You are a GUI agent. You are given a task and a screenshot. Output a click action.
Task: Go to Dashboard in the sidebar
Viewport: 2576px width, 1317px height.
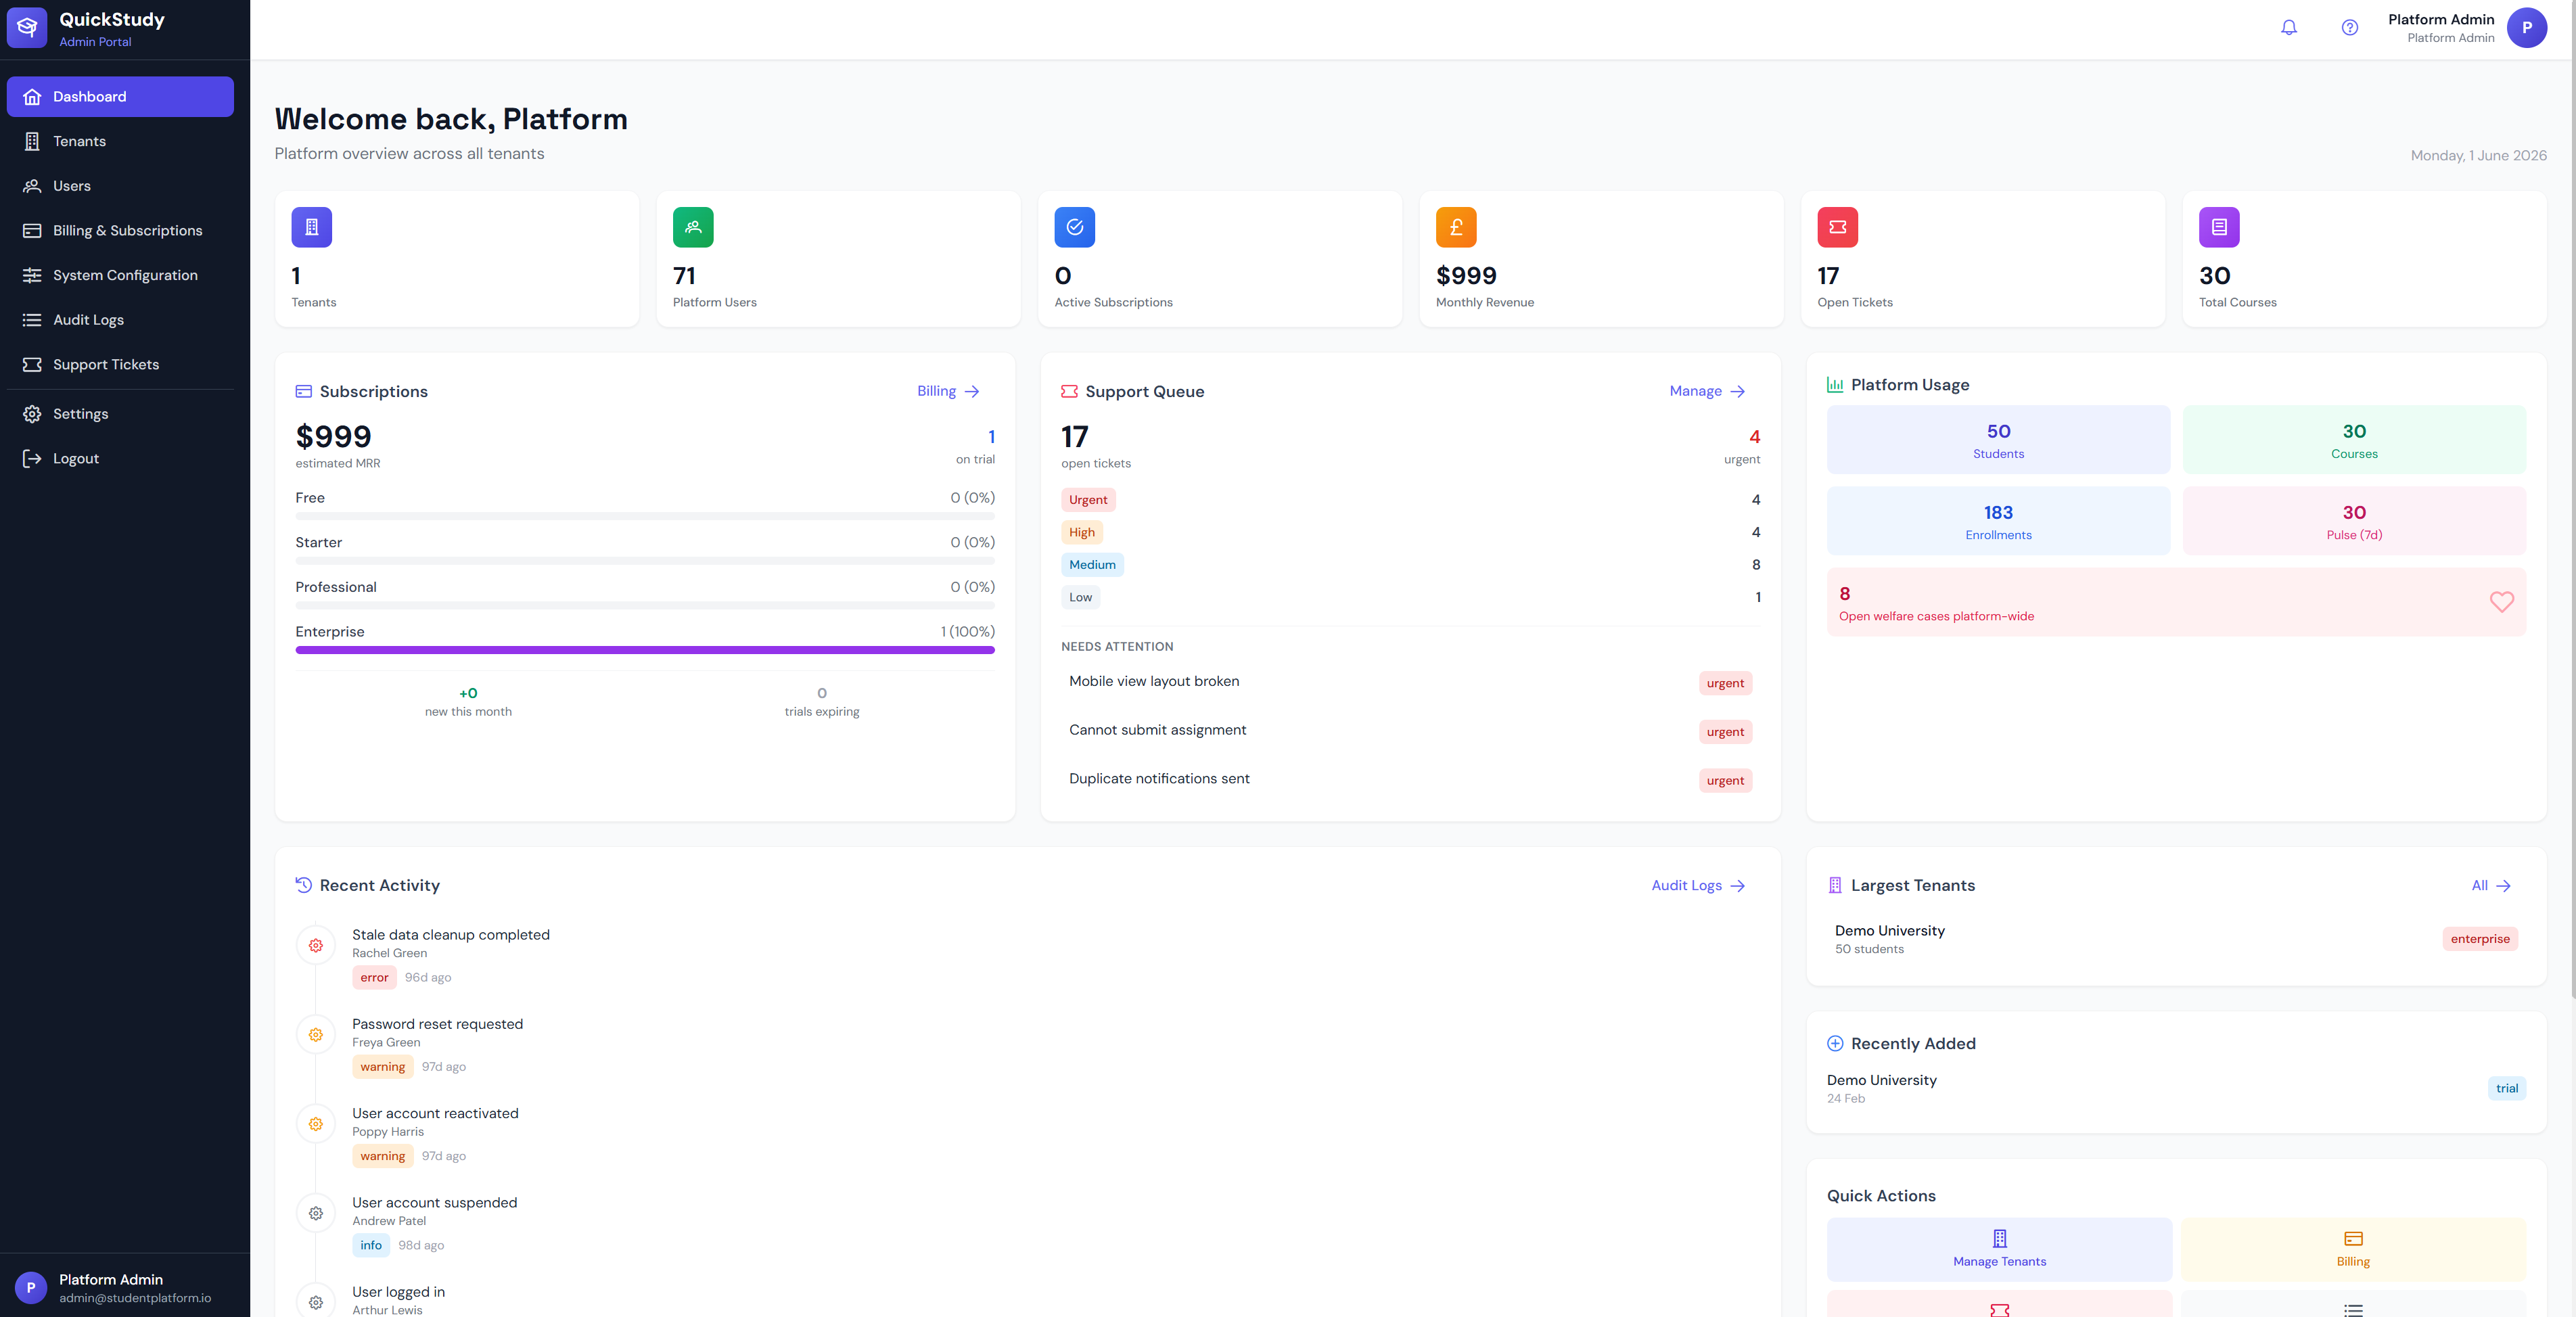coord(120,97)
